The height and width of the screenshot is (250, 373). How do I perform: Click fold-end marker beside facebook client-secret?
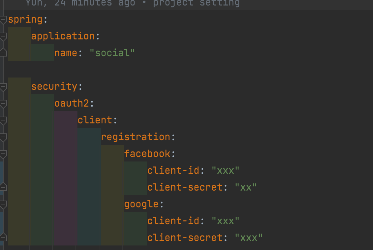point(3,187)
